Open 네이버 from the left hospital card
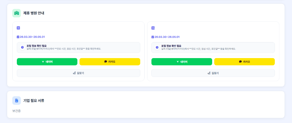The image size is (292, 123). [47, 61]
